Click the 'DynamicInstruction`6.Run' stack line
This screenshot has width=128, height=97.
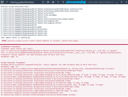[x=40, y=79]
